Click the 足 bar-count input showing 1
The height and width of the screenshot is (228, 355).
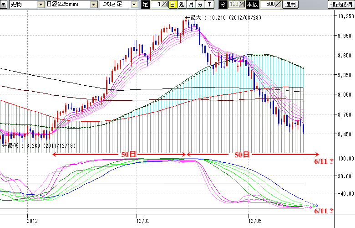[x=156, y=4]
